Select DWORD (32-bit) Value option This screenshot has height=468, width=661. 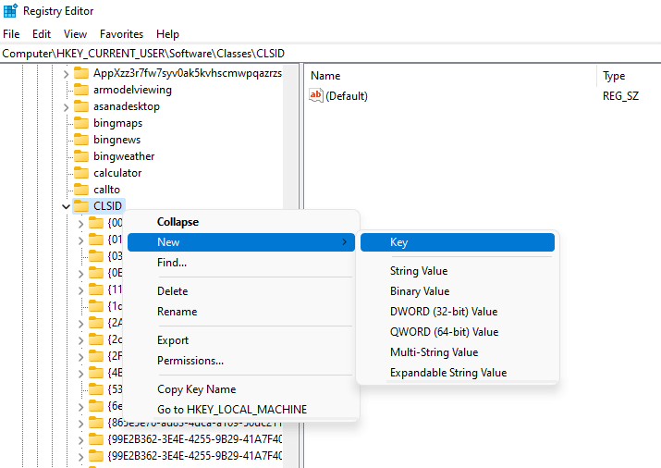[x=444, y=312]
